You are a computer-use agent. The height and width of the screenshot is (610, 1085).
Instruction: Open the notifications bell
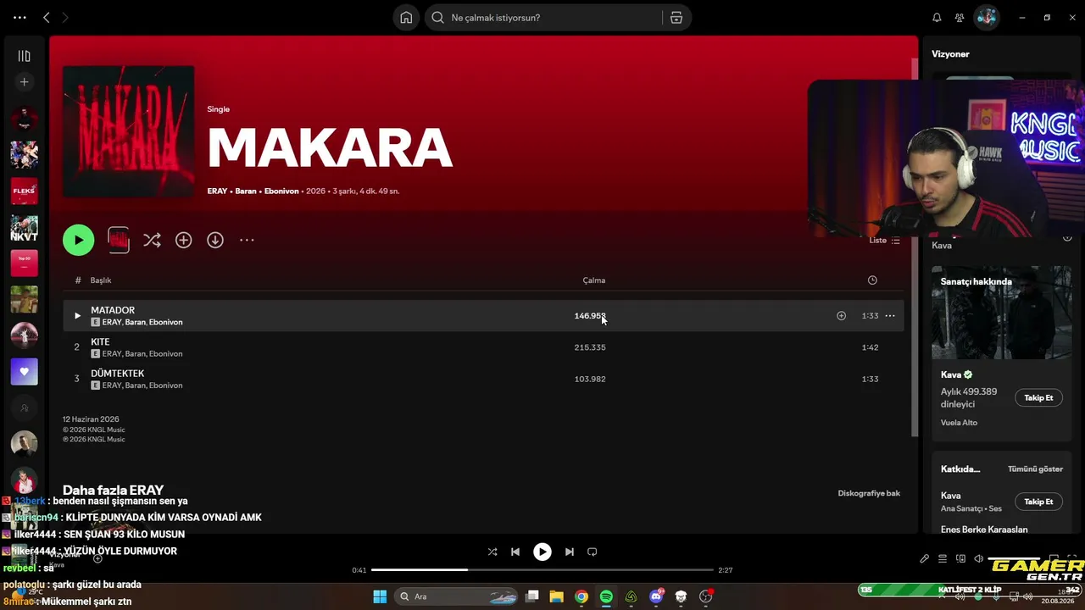[x=937, y=18]
